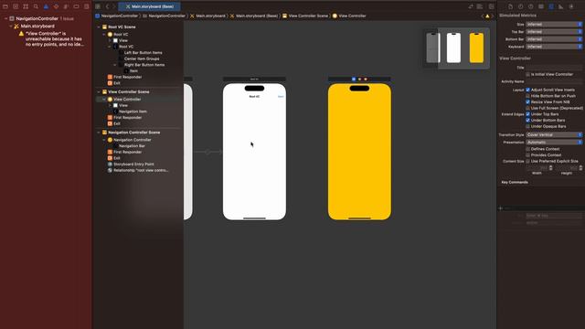This screenshot has width=585, height=329.
Task: Open the Project navigator folder icon
Action: pos(5,6)
